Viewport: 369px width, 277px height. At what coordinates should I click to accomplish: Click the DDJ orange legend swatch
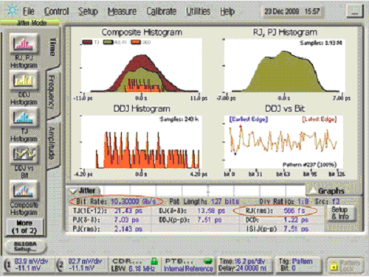click(x=135, y=42)
